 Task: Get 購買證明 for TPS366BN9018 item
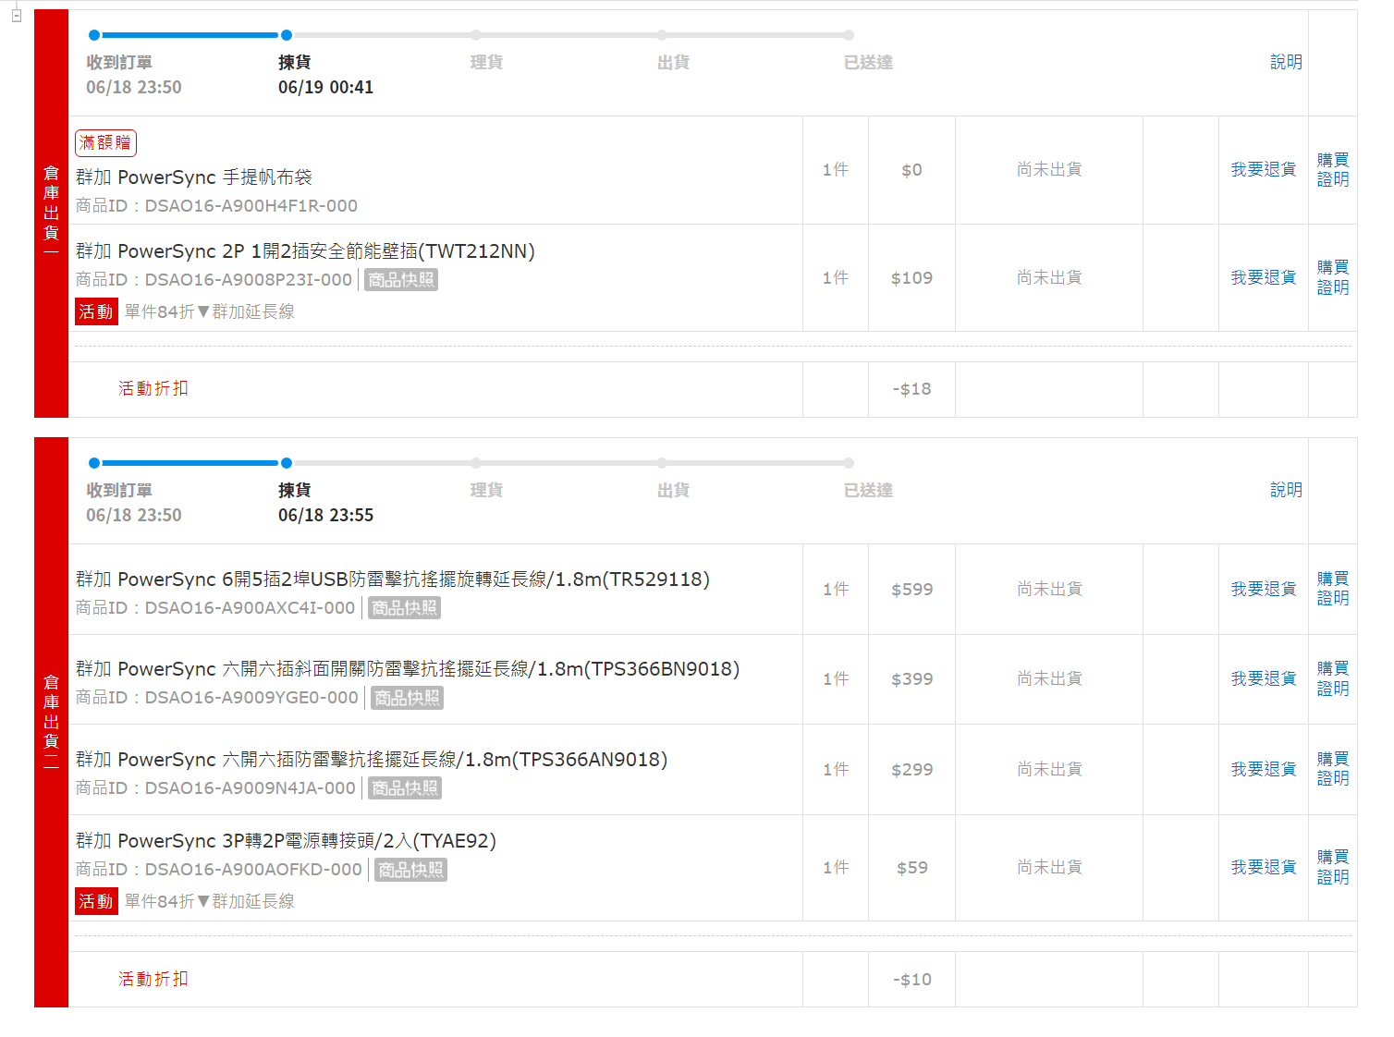pyautogui.click(x=1332, y=679)
